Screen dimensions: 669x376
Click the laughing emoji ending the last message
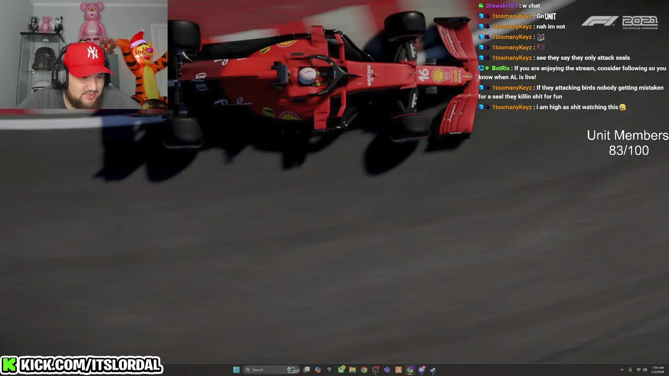pyautogui.click(x=622, y=107)
